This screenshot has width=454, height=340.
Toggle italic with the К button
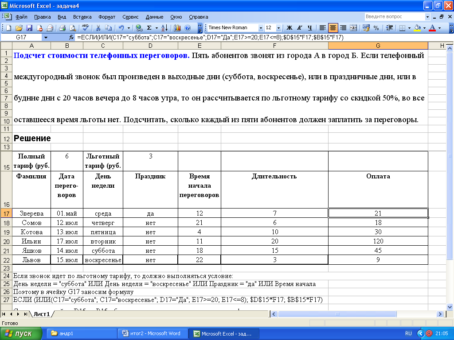[299, 28]
